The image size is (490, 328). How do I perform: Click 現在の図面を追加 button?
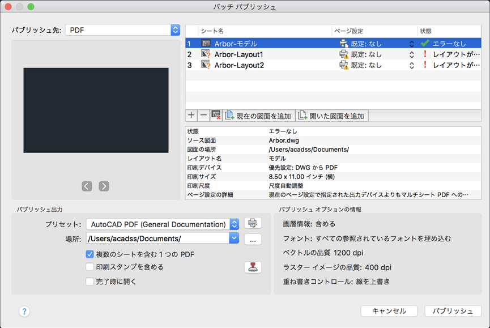click(258, 116)
